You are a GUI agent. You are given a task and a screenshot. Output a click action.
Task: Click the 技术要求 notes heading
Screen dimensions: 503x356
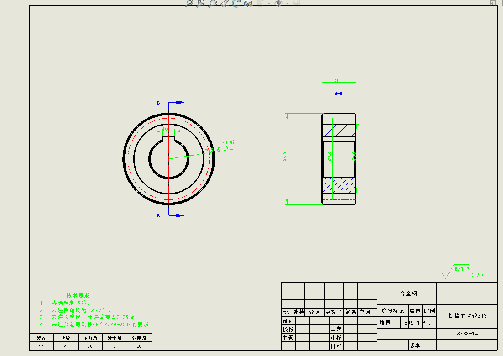pos(78,295)
